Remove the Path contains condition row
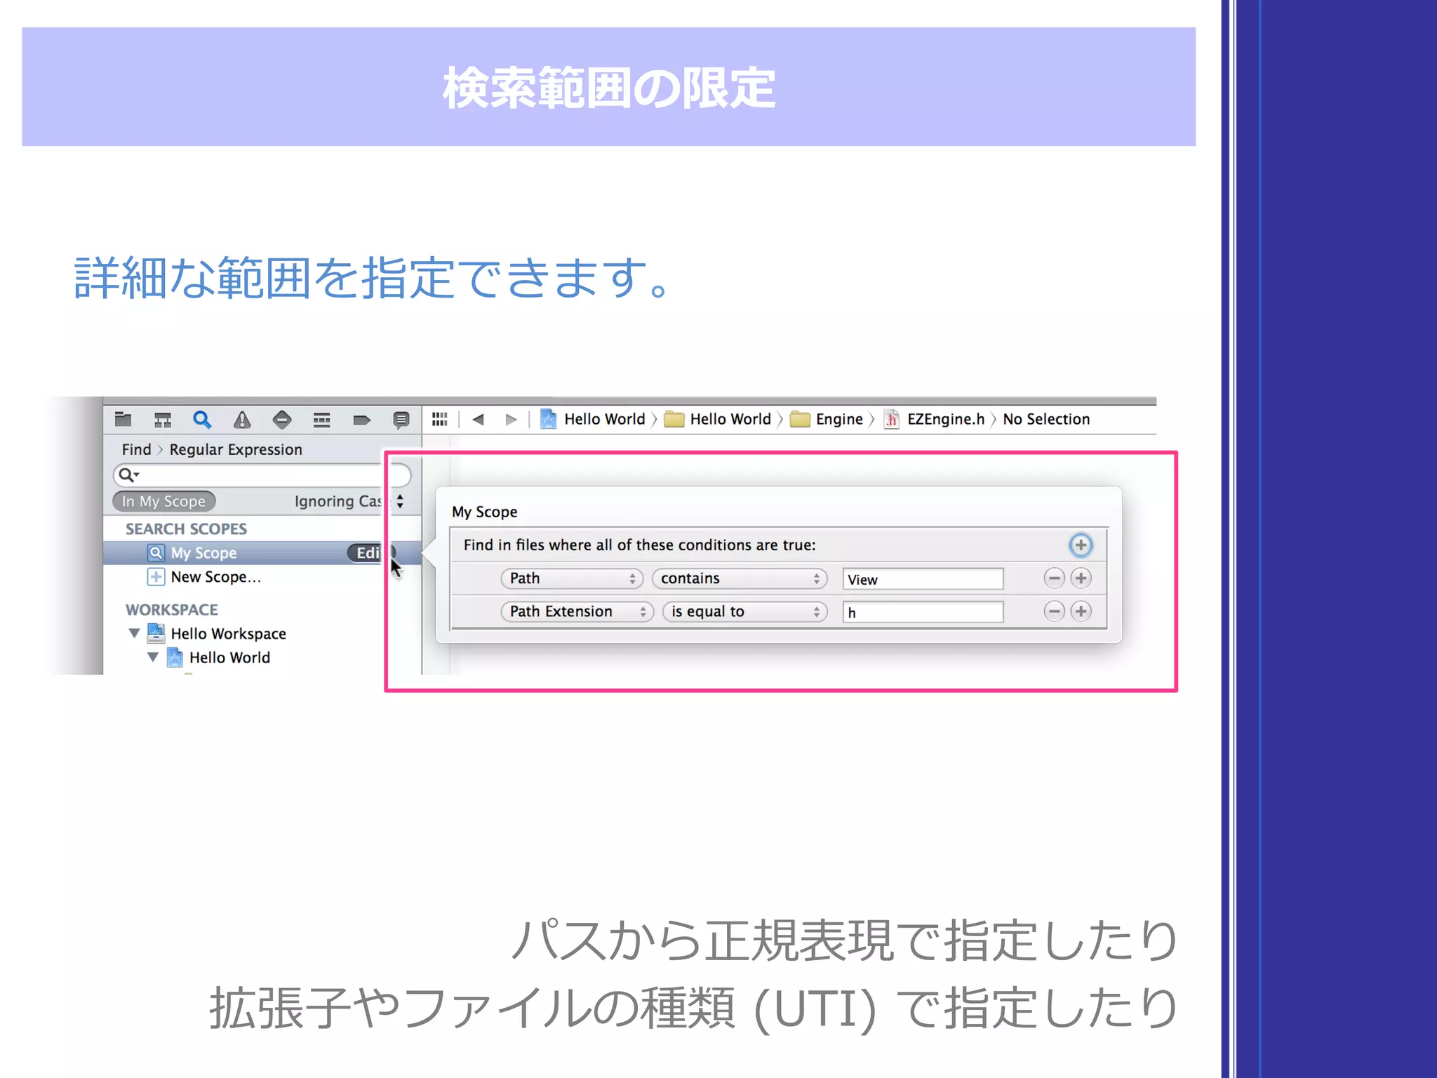The image size is (1437, 1078). 1054,578
